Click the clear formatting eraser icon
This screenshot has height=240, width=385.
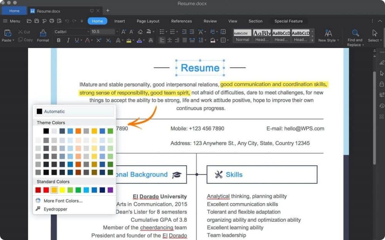point(140,32)
